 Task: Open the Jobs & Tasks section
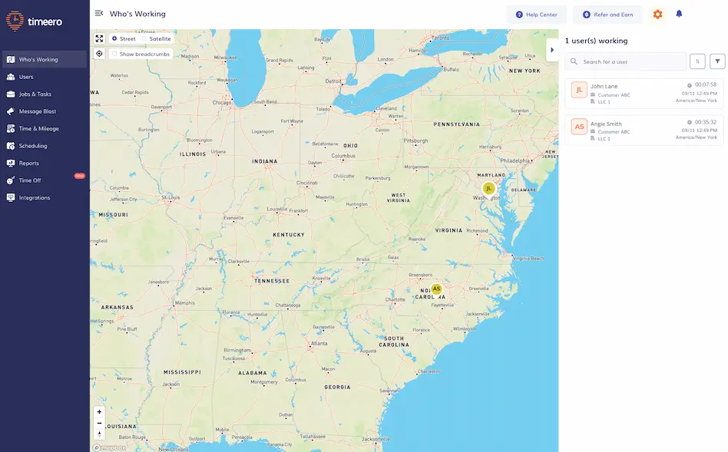coord(37,94)
